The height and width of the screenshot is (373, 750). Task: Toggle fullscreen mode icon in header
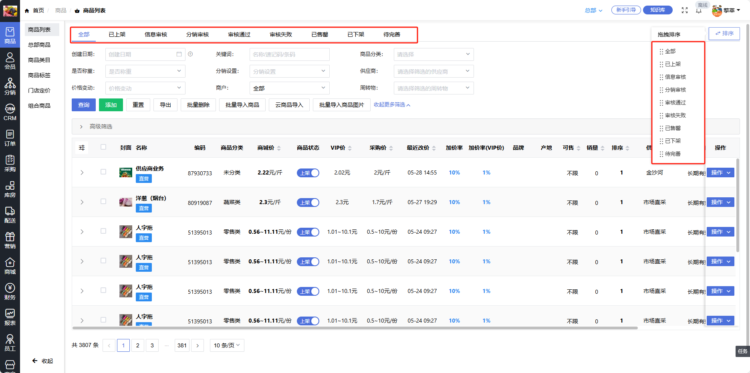point(685,10)
